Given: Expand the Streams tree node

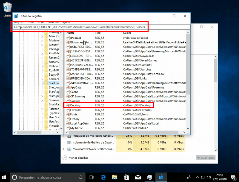Looking at the screenshot, I should click(42, 101).
